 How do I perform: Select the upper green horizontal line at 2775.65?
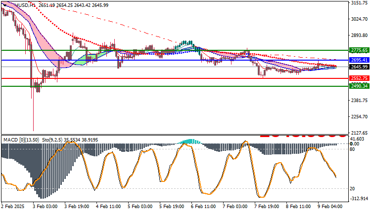[x=175, y=50]
